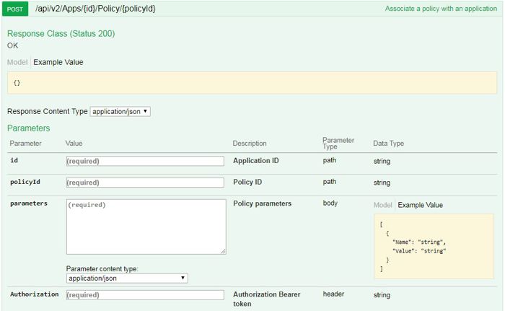
Task: Switch to Model tab in parameters Data Type
Action: click(x=383, y=205)
